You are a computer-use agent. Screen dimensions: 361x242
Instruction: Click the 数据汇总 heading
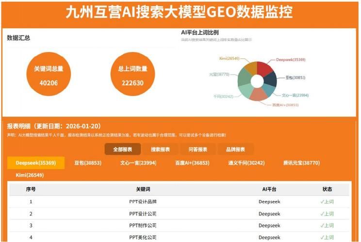[x=18, y=38]
